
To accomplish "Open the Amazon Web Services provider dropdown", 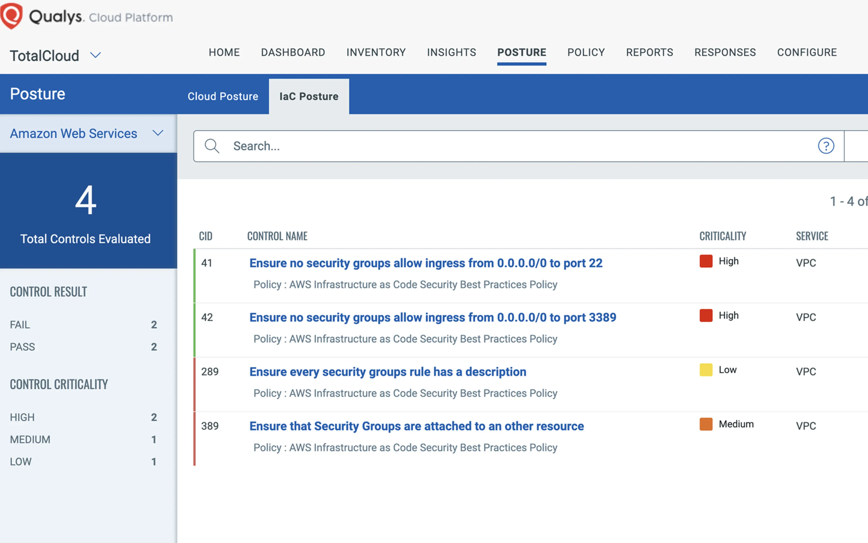I will click(x=158, y=133).
